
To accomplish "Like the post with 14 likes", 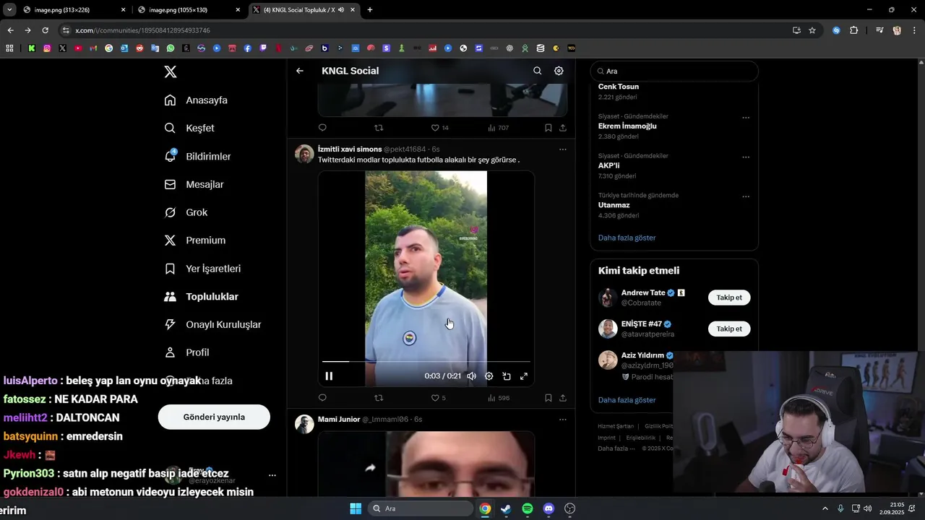I will [440, 128].
